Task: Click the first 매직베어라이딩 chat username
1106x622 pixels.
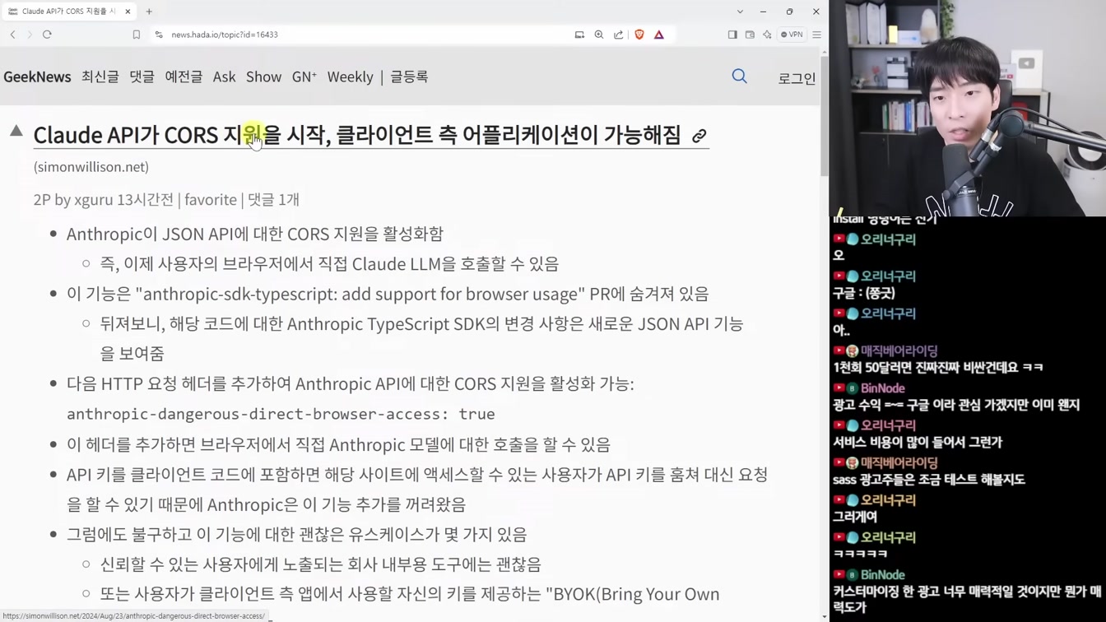Action: (899, 351)
